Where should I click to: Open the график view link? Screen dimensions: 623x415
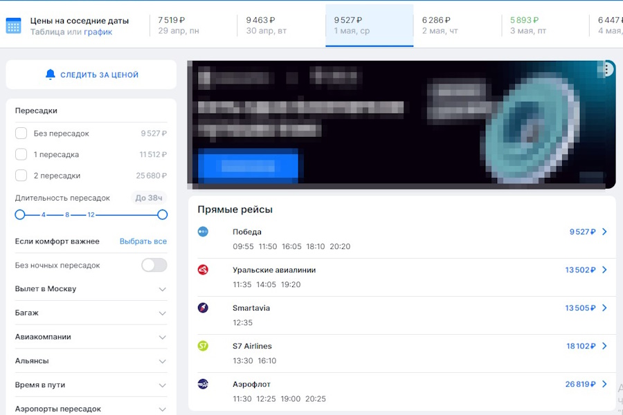pyautogui.click(x=98, y=32)
